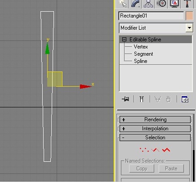Screen dimensions: 196x182
Task: Open the Display panel tab
Action: point(174,4)
